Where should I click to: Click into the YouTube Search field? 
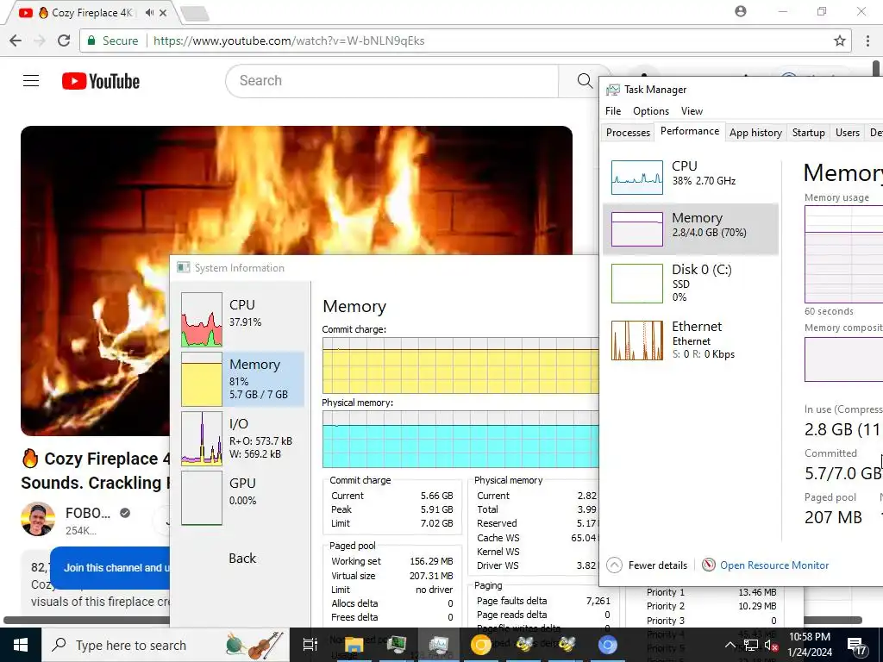click(391, 80)
